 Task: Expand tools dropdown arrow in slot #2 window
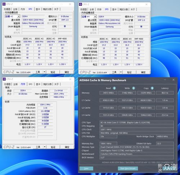[x=44, y=72]
